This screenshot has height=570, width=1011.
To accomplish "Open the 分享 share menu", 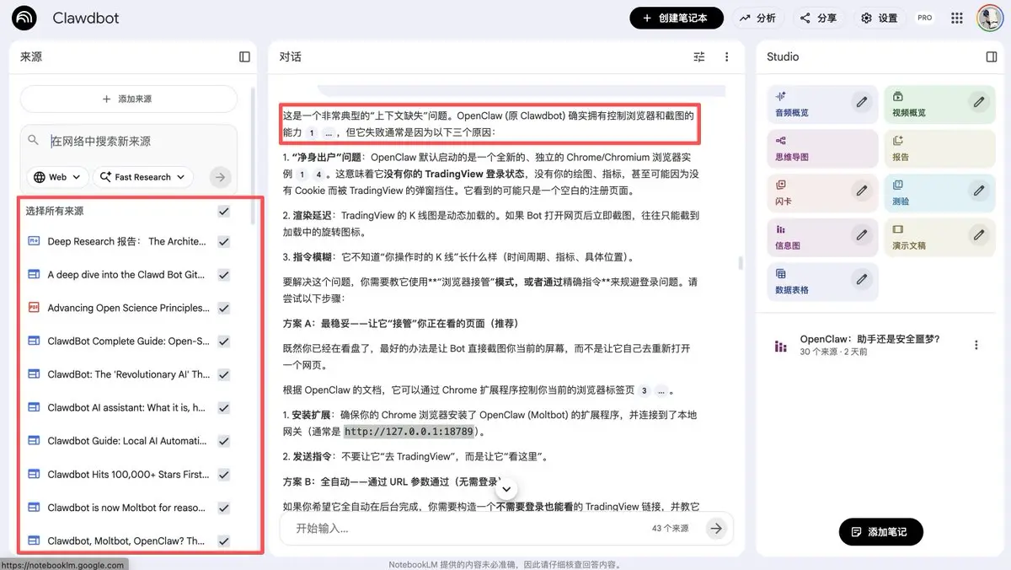I will pyautogui.click(x=818, y=18).
